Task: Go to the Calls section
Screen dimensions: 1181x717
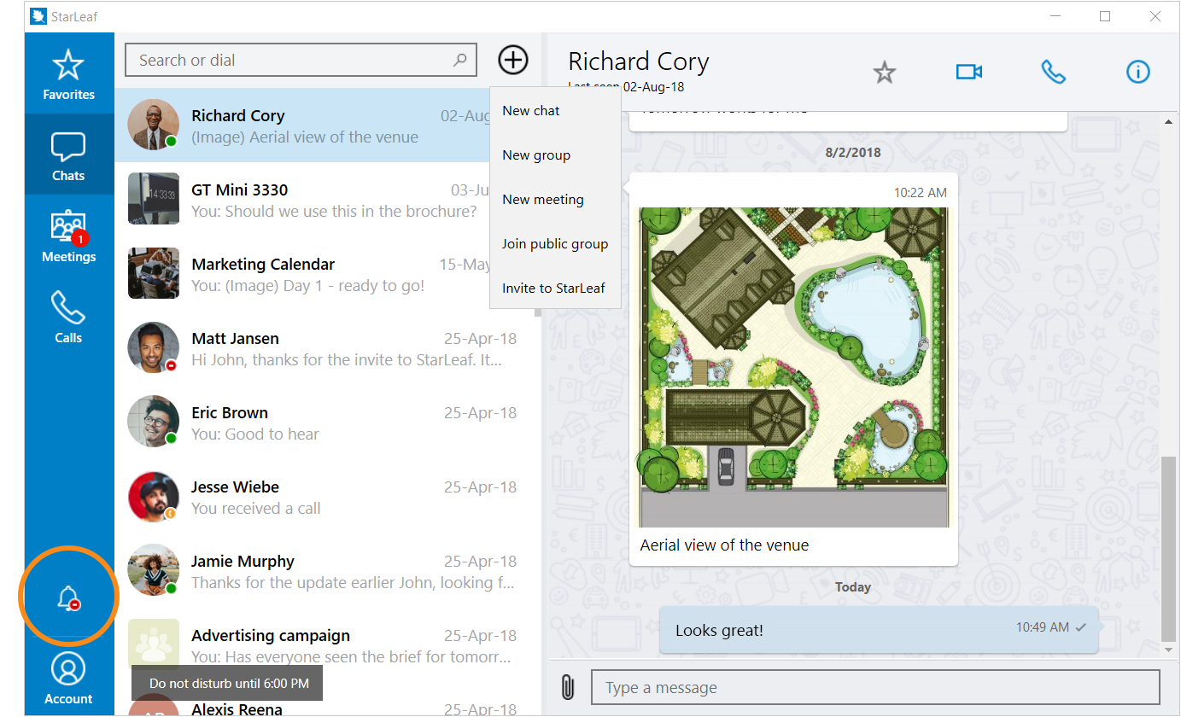Action: click(x=68, y=317)
